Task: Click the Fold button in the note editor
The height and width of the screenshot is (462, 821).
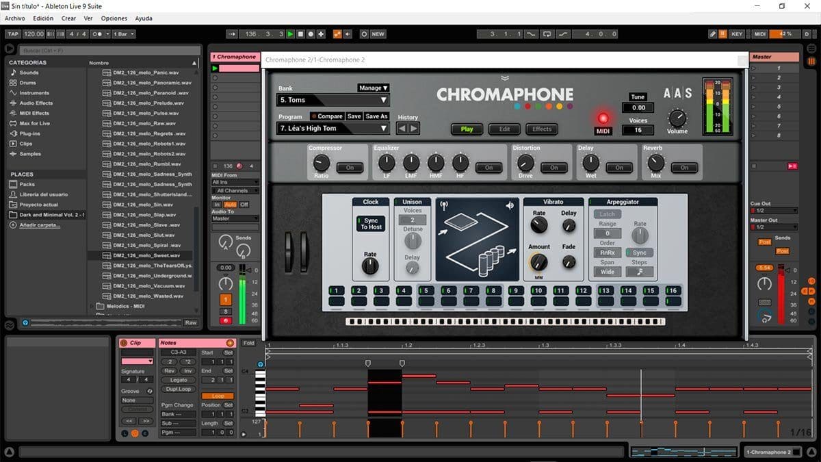Action: pyautogui.click(x=248, y=343)
